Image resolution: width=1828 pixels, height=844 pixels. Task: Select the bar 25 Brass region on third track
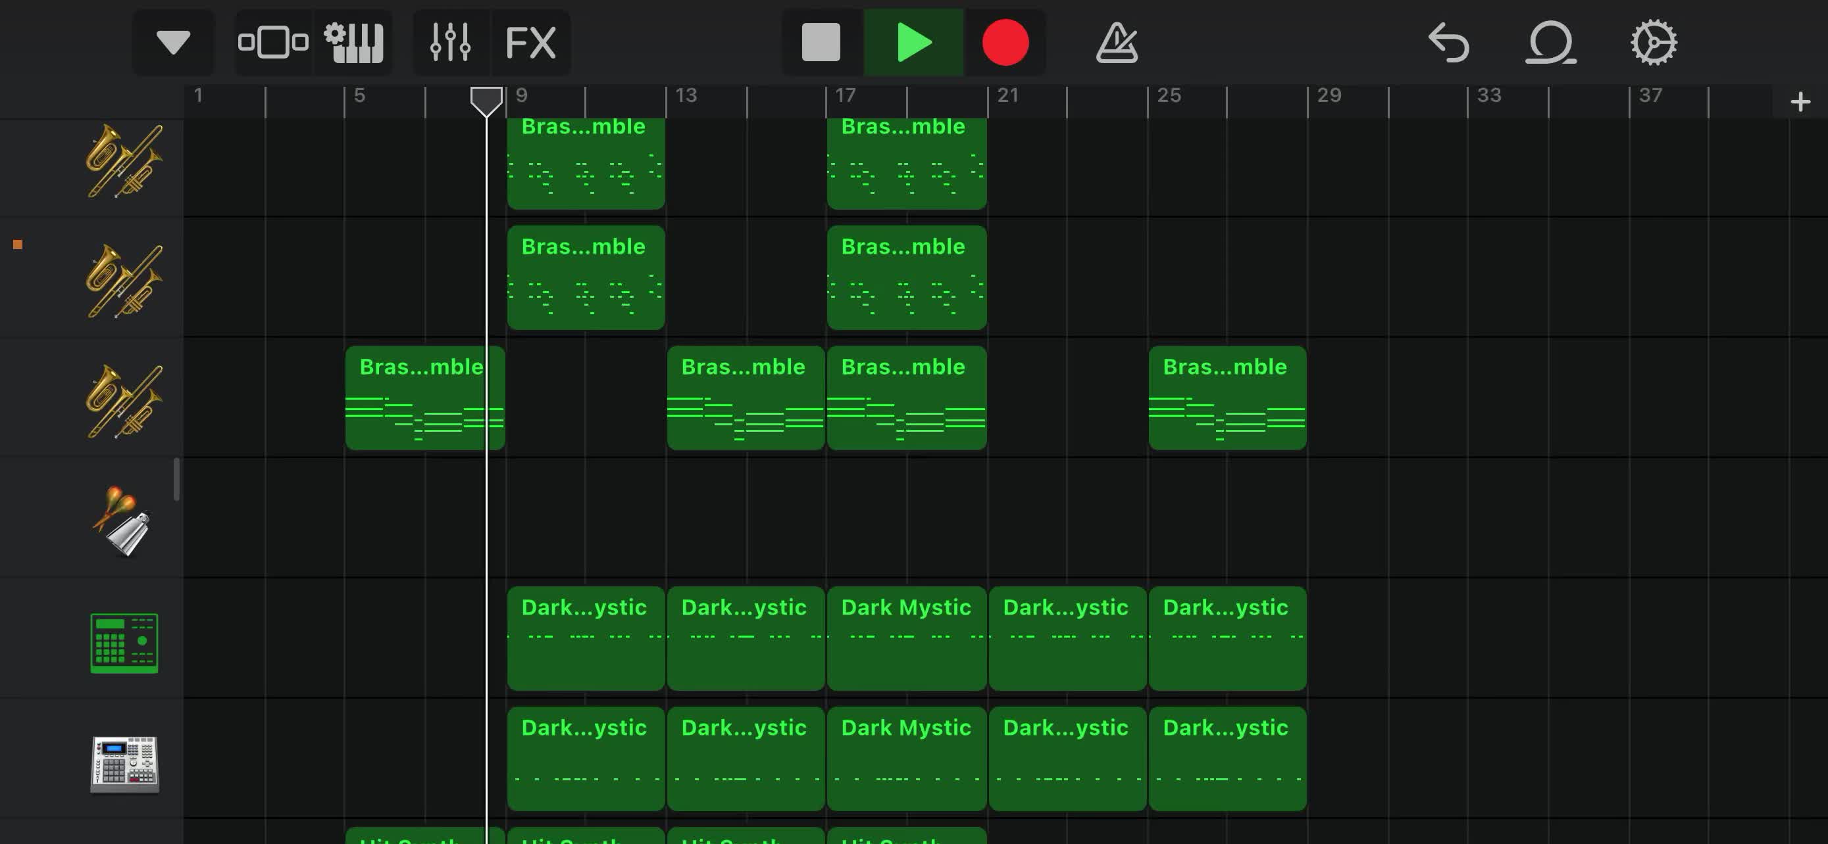[x=1228, y=398]
